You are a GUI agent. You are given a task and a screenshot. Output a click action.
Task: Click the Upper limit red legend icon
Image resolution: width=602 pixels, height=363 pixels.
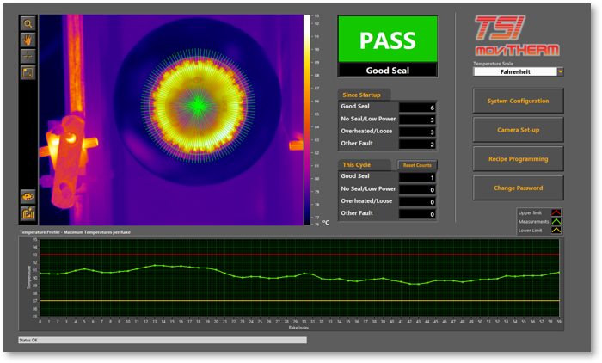click(556, 212)
